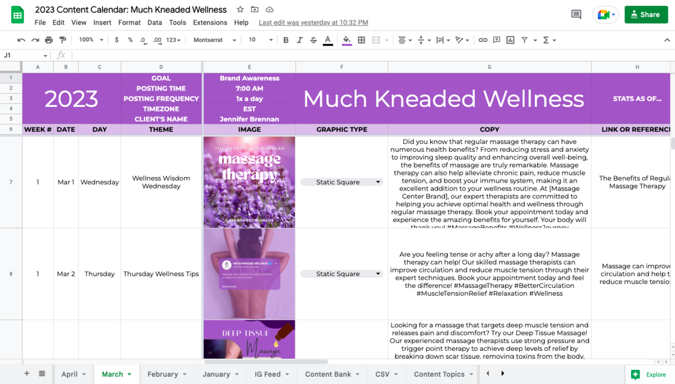This screenshot has height=384, width=675.
Task: Open the File menu
Action: click(40, 22)
